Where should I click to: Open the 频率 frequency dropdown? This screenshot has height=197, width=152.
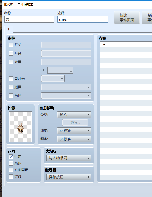click(74, 139)
